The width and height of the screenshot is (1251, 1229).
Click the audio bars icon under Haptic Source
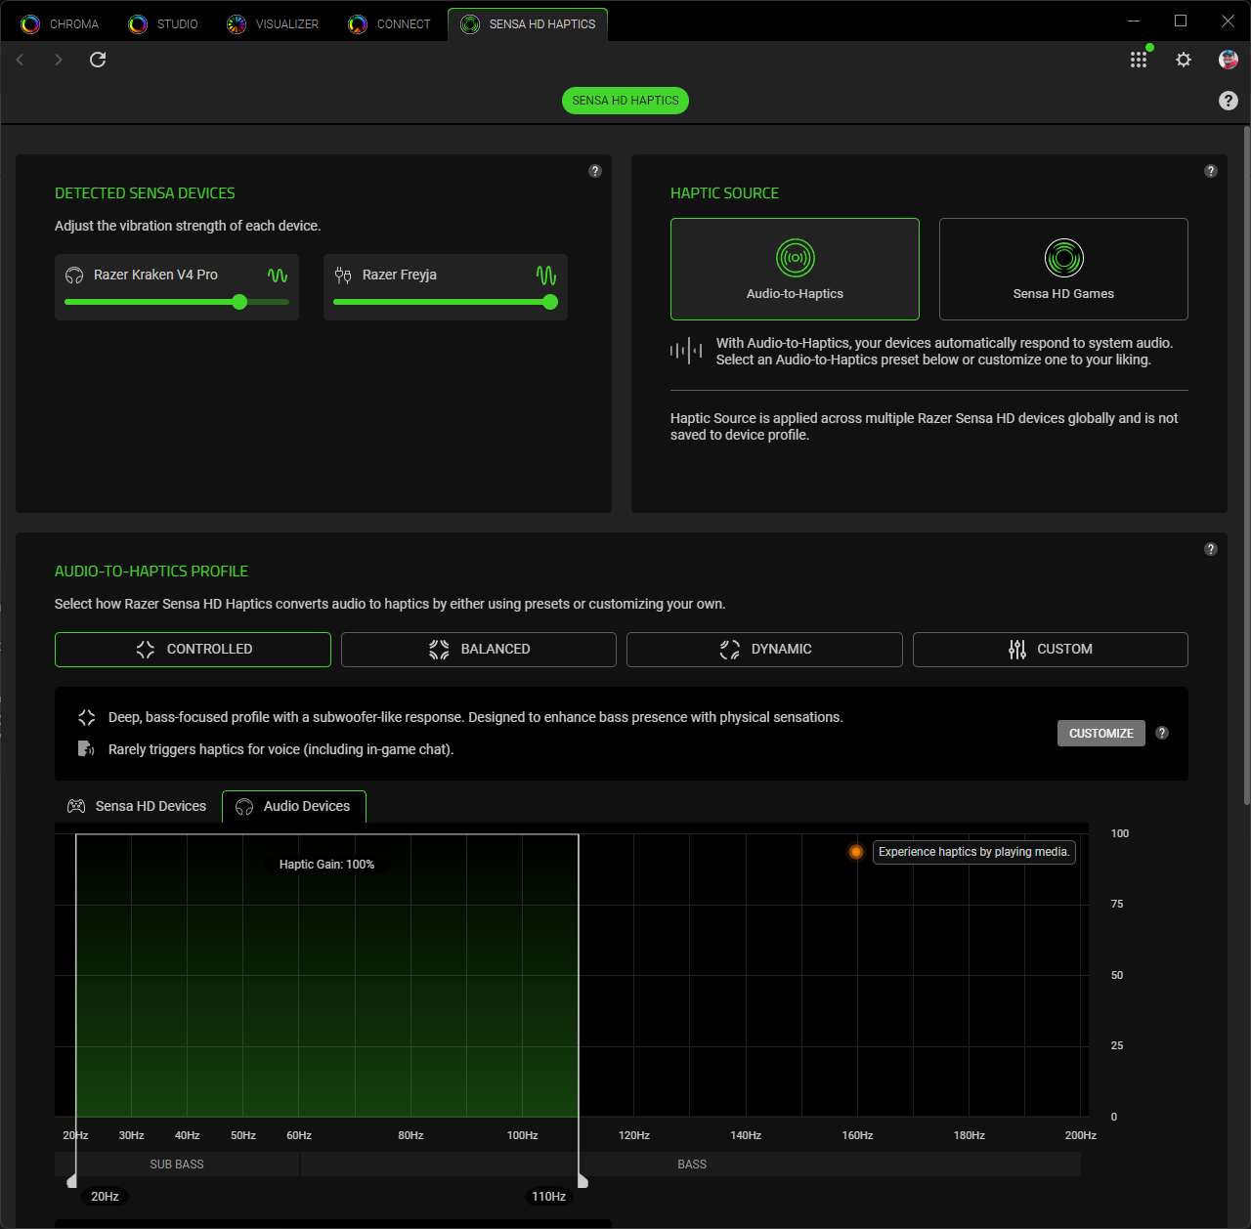click(x=686, y=351)
